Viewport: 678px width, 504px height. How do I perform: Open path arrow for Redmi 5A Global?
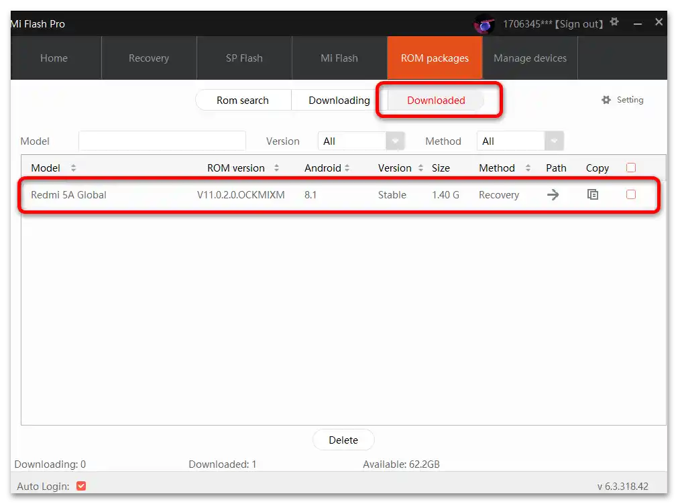tap(553, 195)
